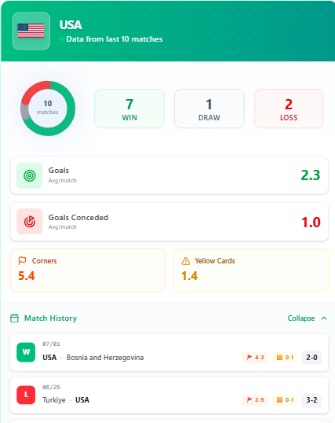Click the yellow card icon in Bosnia match row
The image size is (335, 423).
[279, 358]
